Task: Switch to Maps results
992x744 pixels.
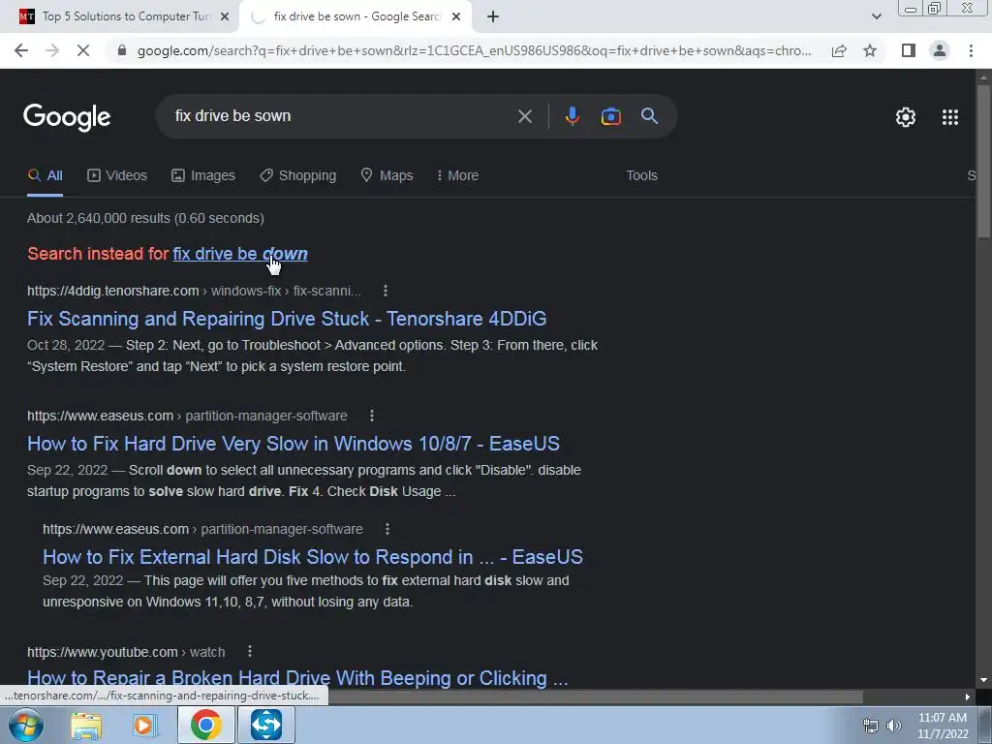Action: pyautogui.click(x=387, y=175)
